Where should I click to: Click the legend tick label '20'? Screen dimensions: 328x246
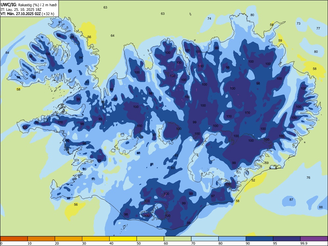click(57, 243)
